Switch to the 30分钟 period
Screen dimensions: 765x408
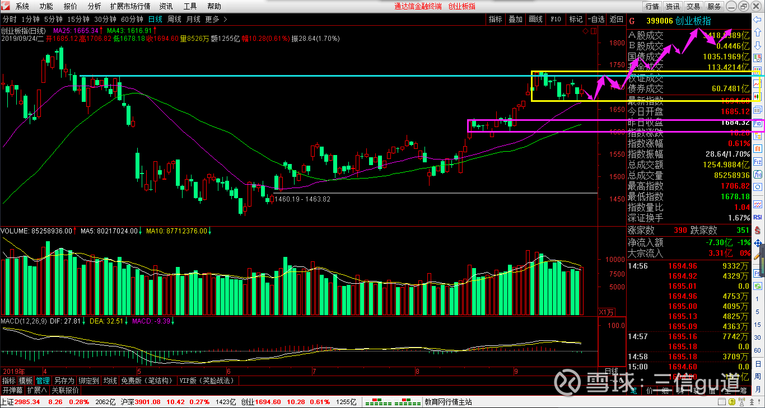click(105, 19)
